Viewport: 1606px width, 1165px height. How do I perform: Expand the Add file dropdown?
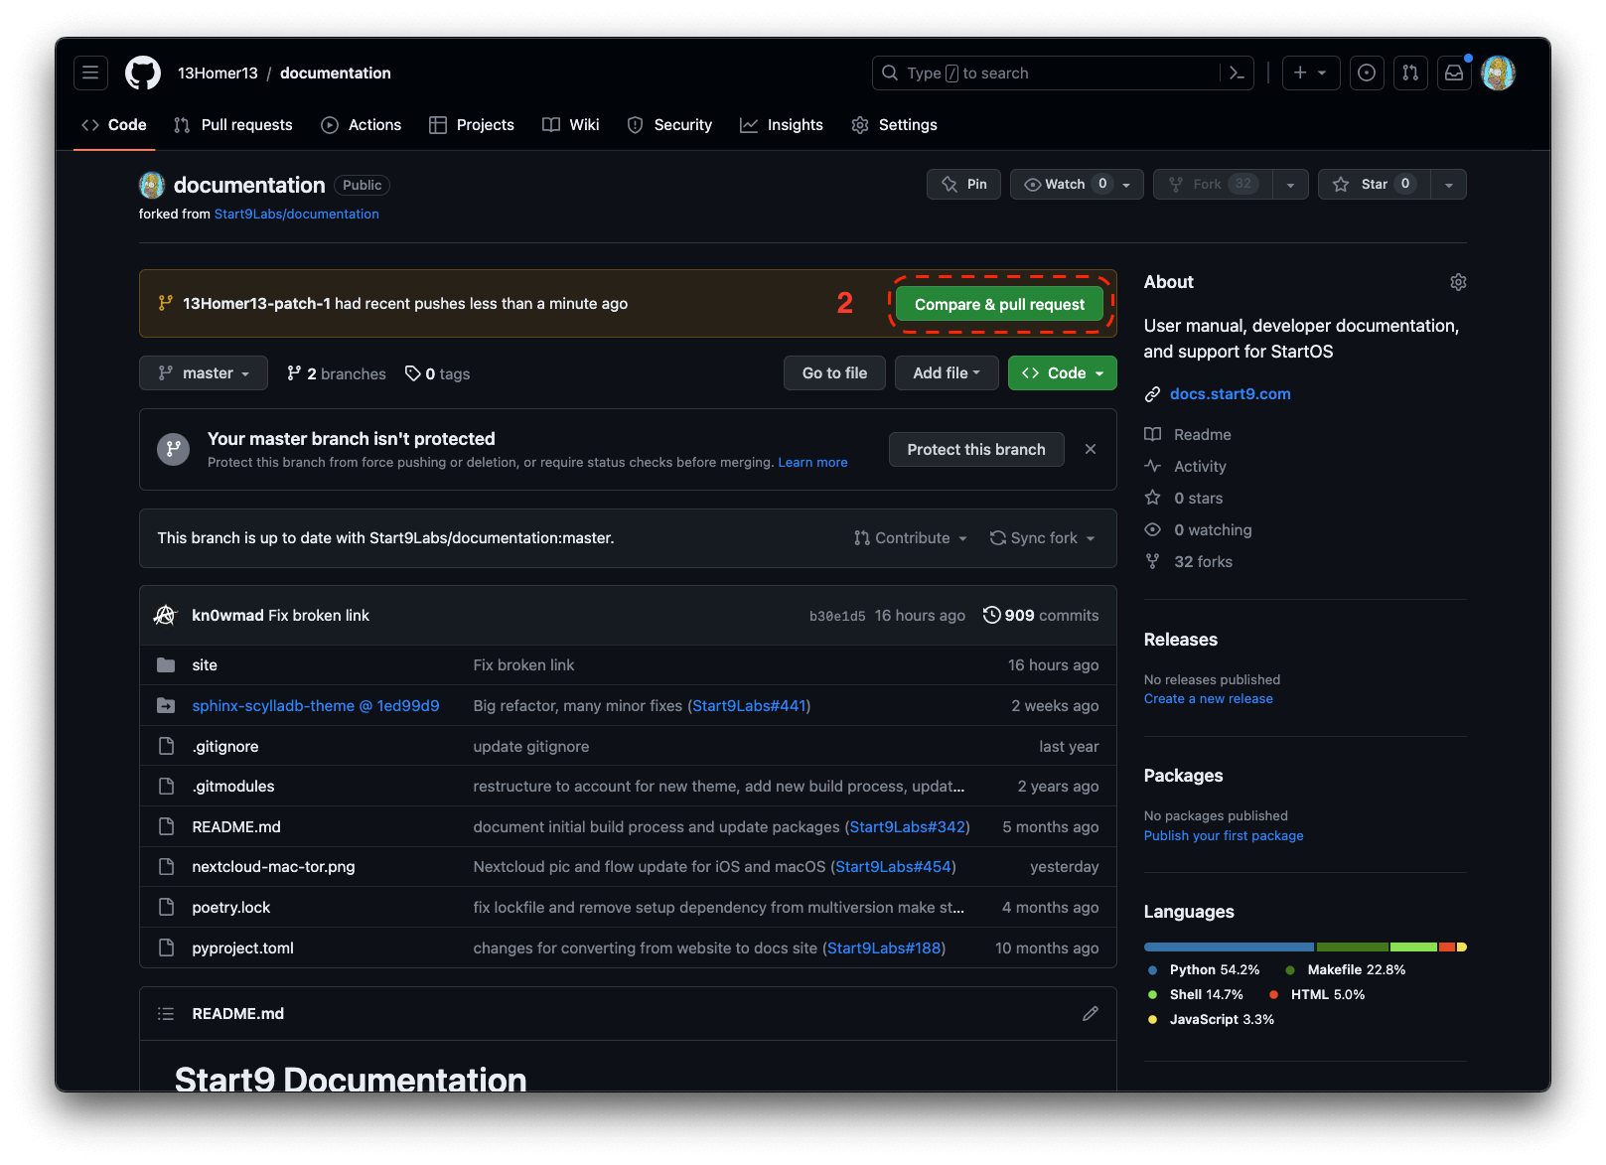tap(947, 373)
